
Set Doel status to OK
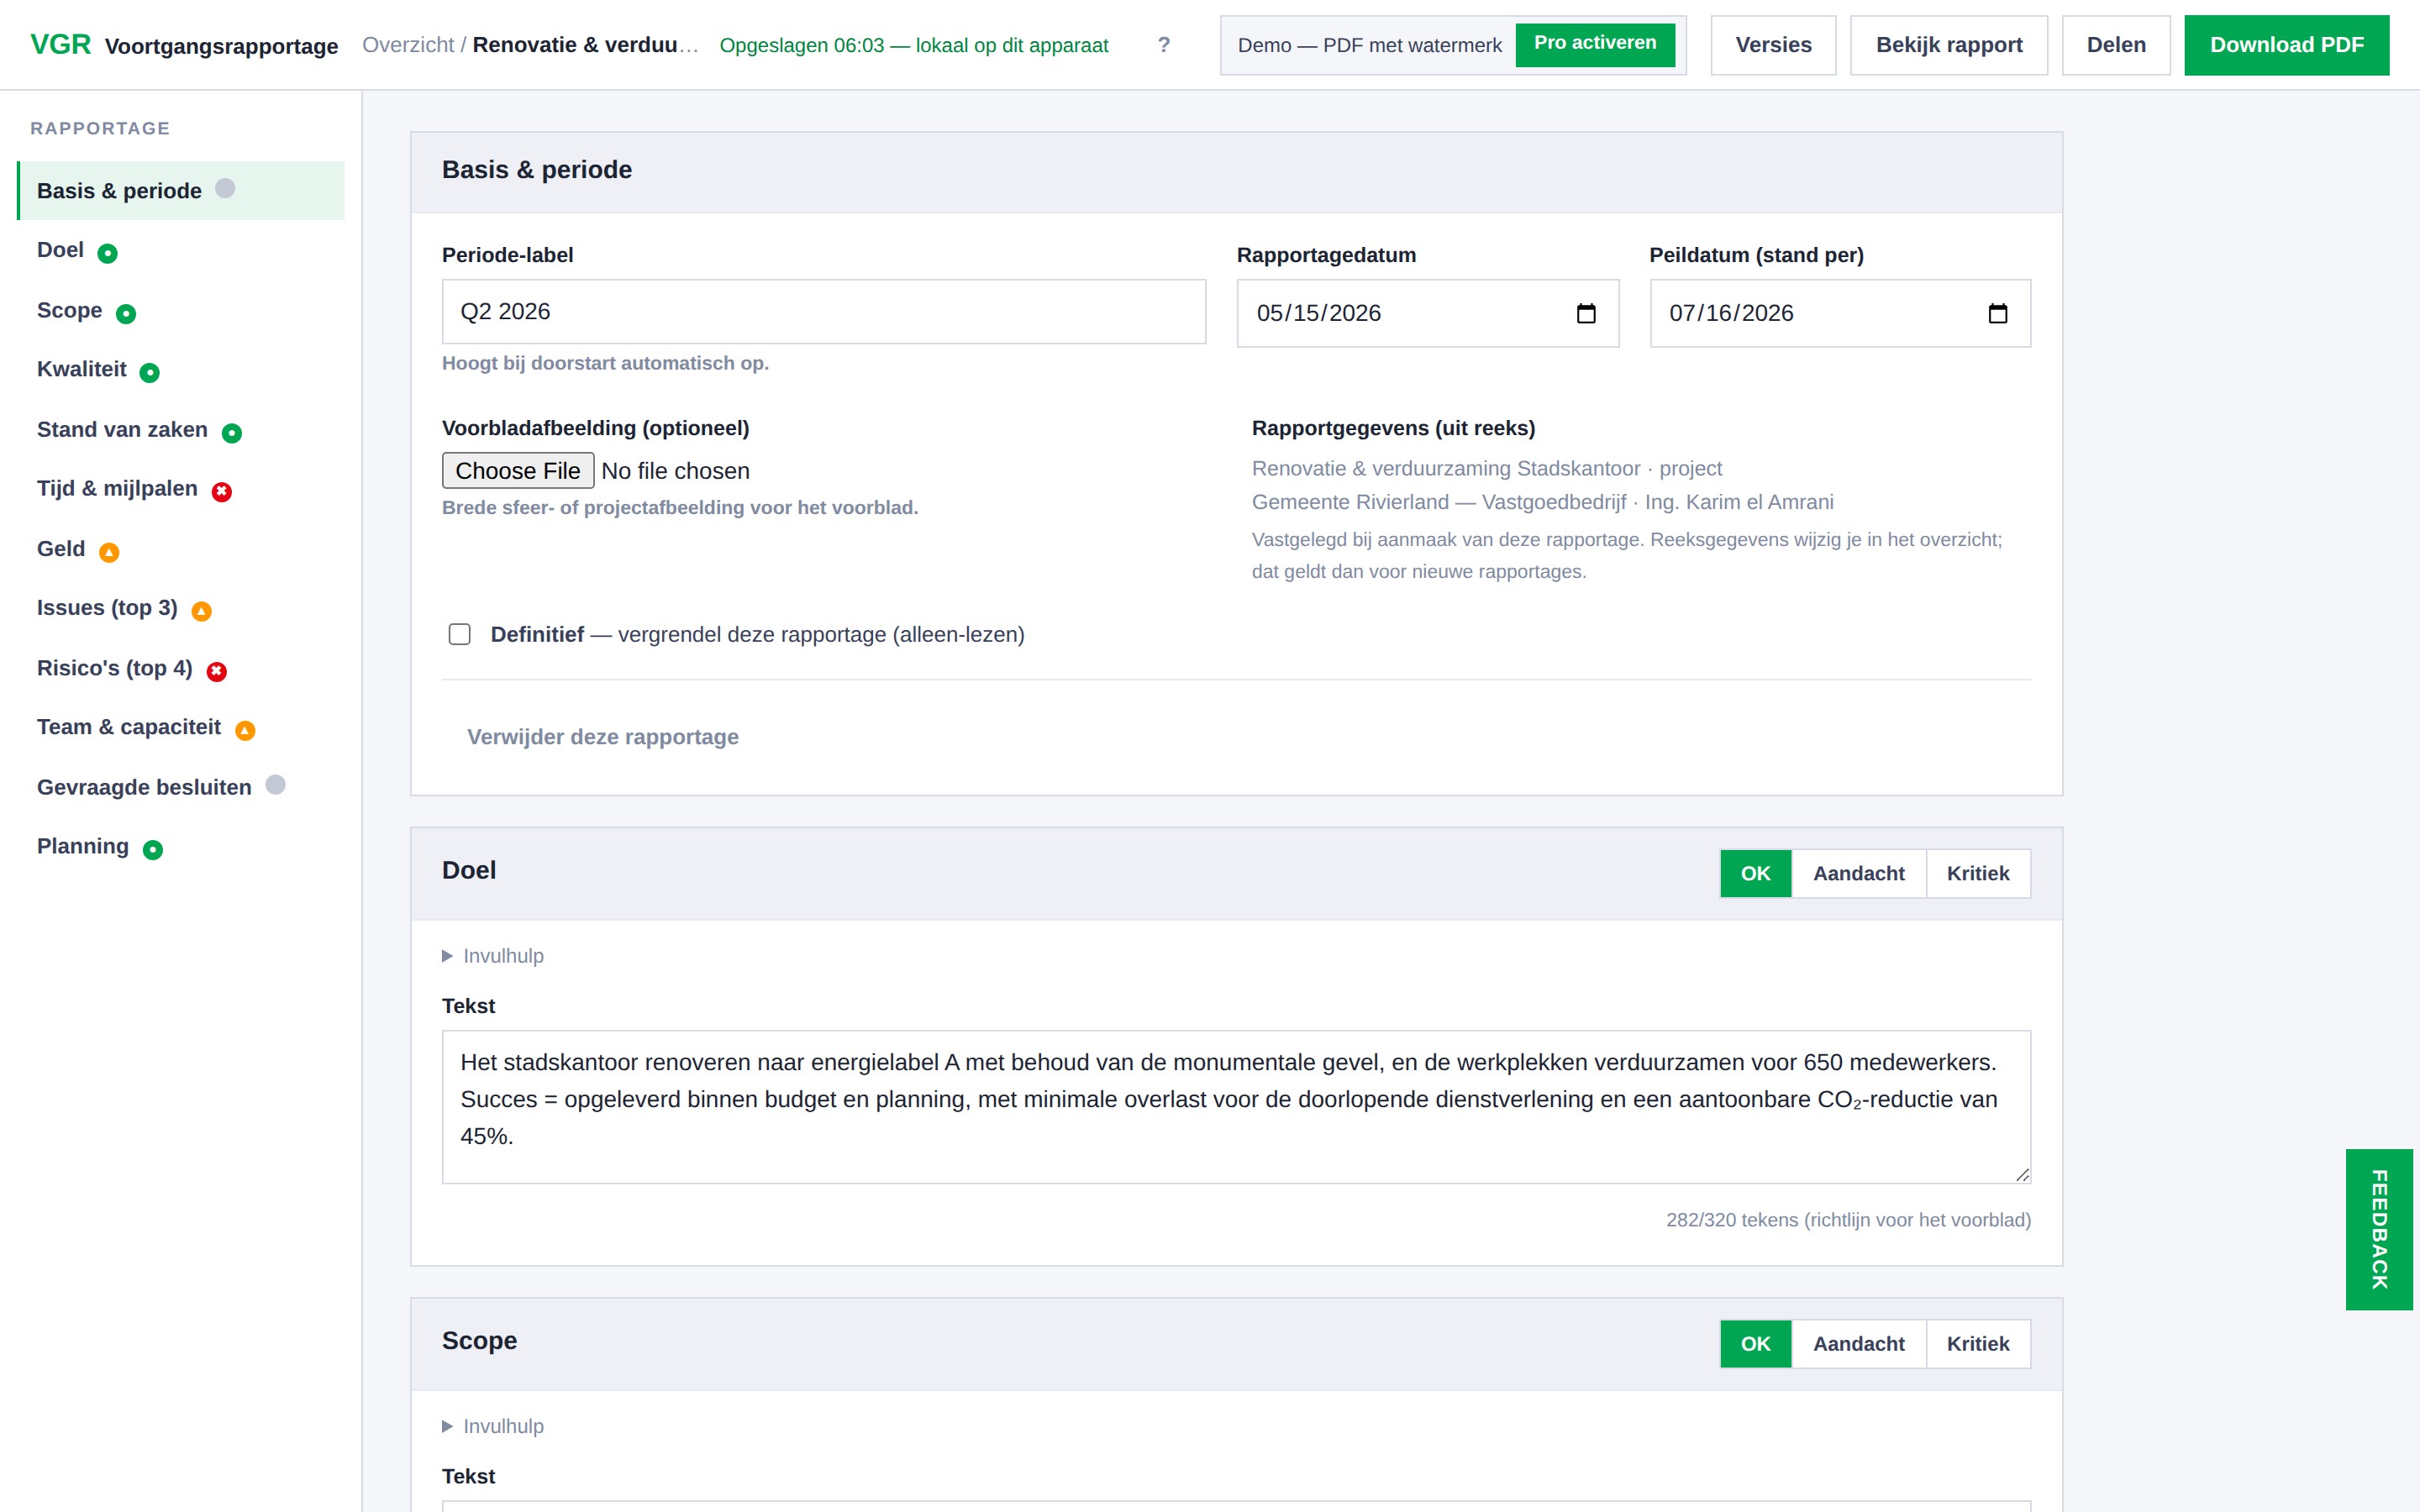pos(1756,873)
